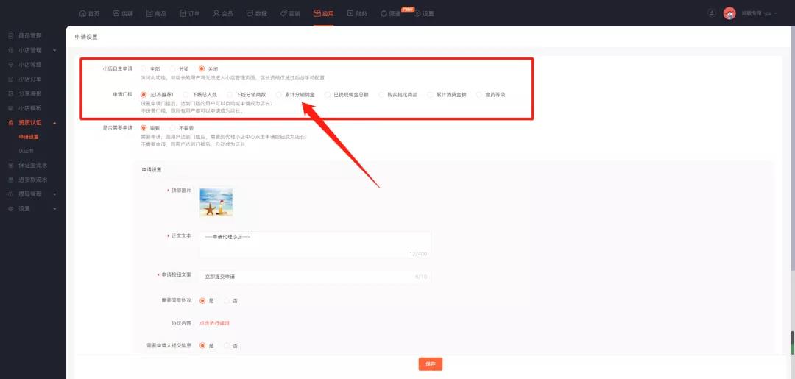Click the 小店管理 sidebar icon
The width and height of the screenshot is (795, 379).
click(x=10, y=50)
